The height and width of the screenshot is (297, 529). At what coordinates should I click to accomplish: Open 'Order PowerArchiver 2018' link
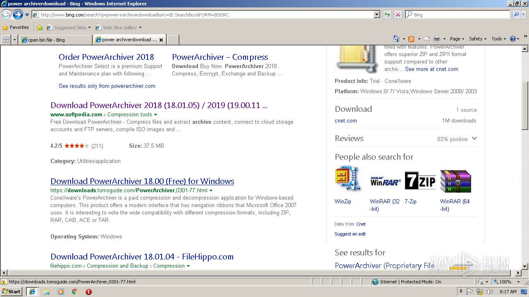click(106, 57)
